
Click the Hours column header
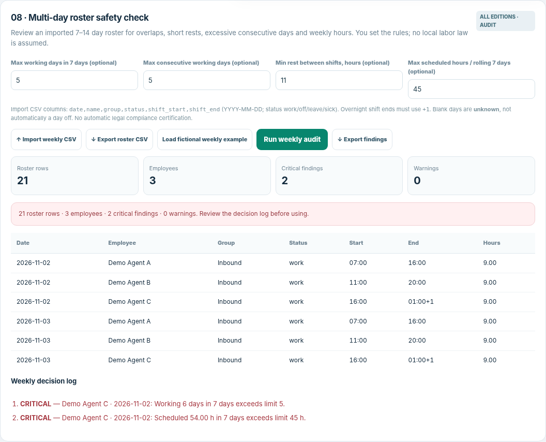tap(491, 243)
